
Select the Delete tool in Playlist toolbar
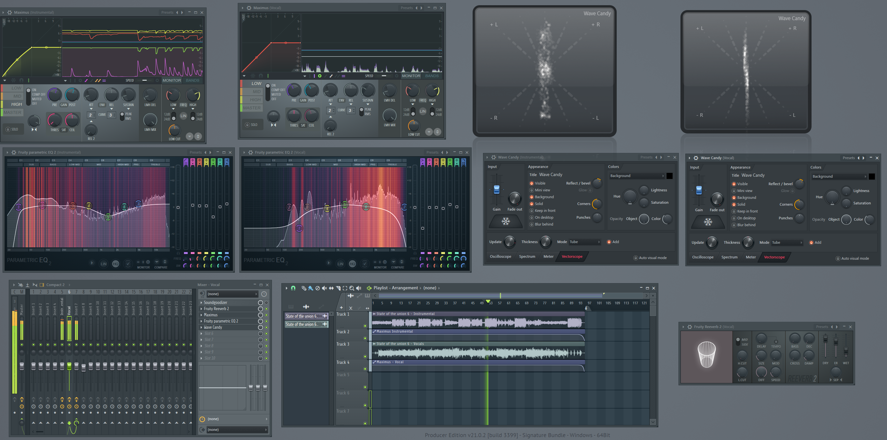pos(317,288)
